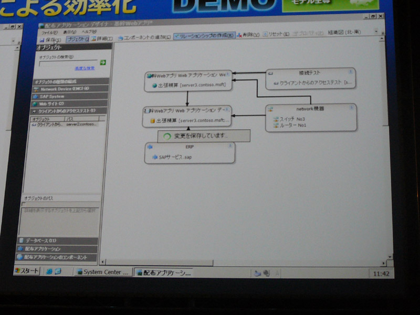Viewport: 420px width, 315px height.
Task: Select the スイッチ No3 item
Action: click(289, 119)
